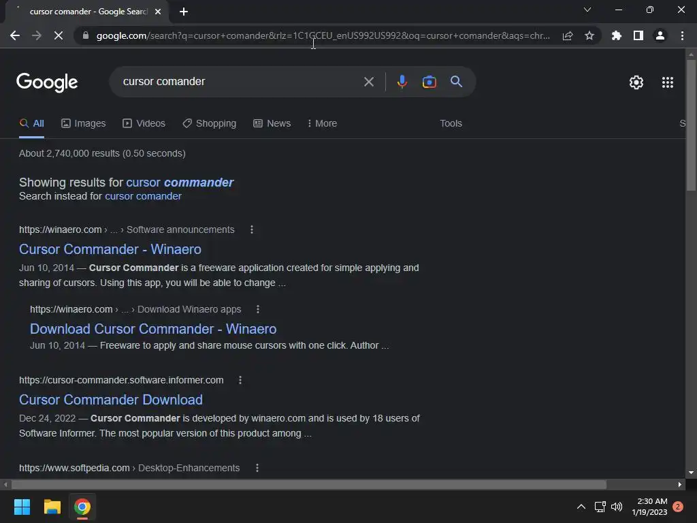Bookmark this tab with star icon
This screenshot has width=697, height=523.
coord(589,35)
